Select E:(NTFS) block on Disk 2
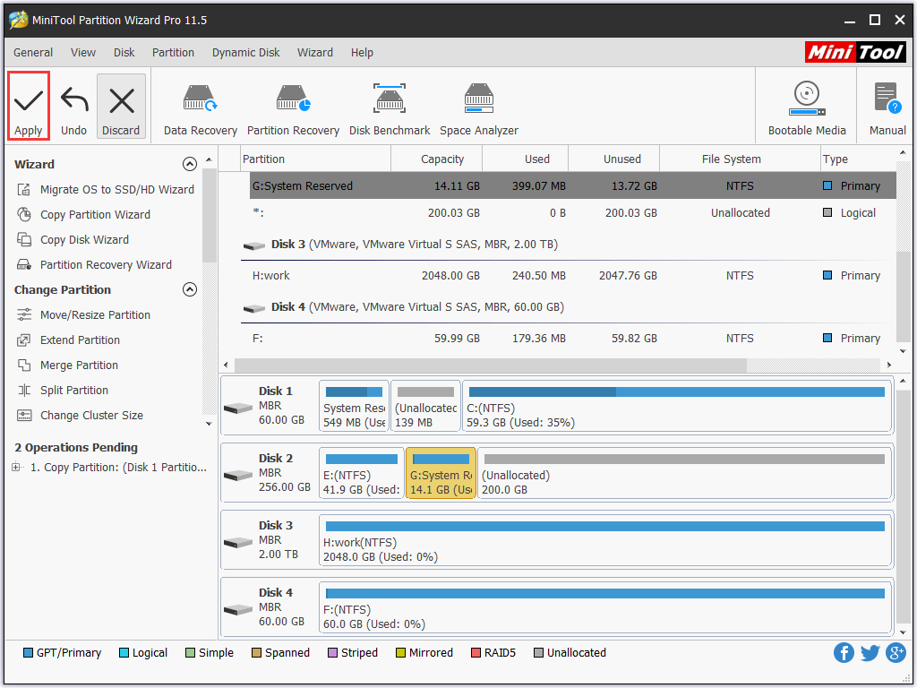Image resolution: width=917 pixels, height=688 pixels. tap(362, 474)
